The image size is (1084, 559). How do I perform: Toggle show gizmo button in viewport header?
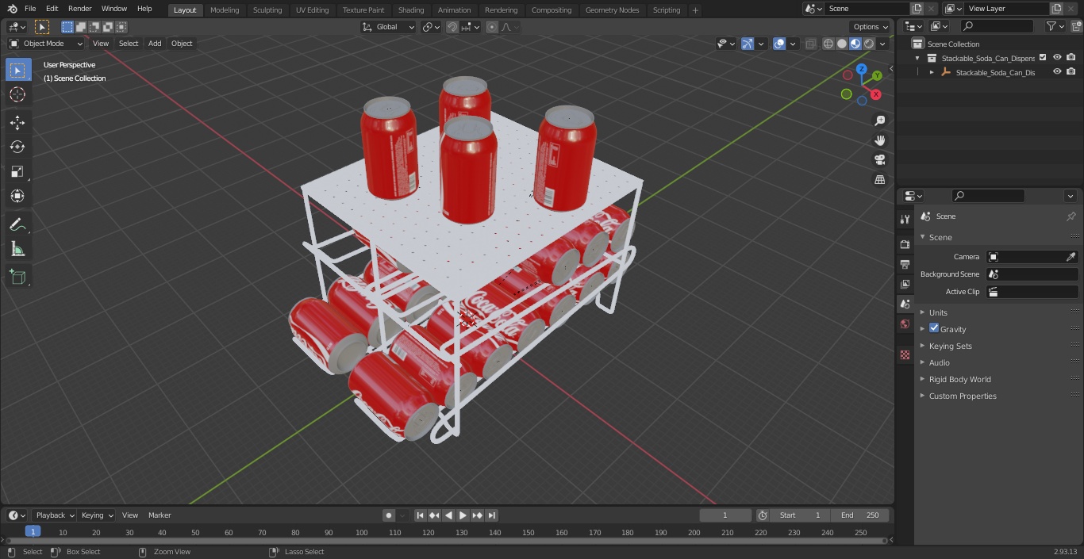tap(748, 44)
